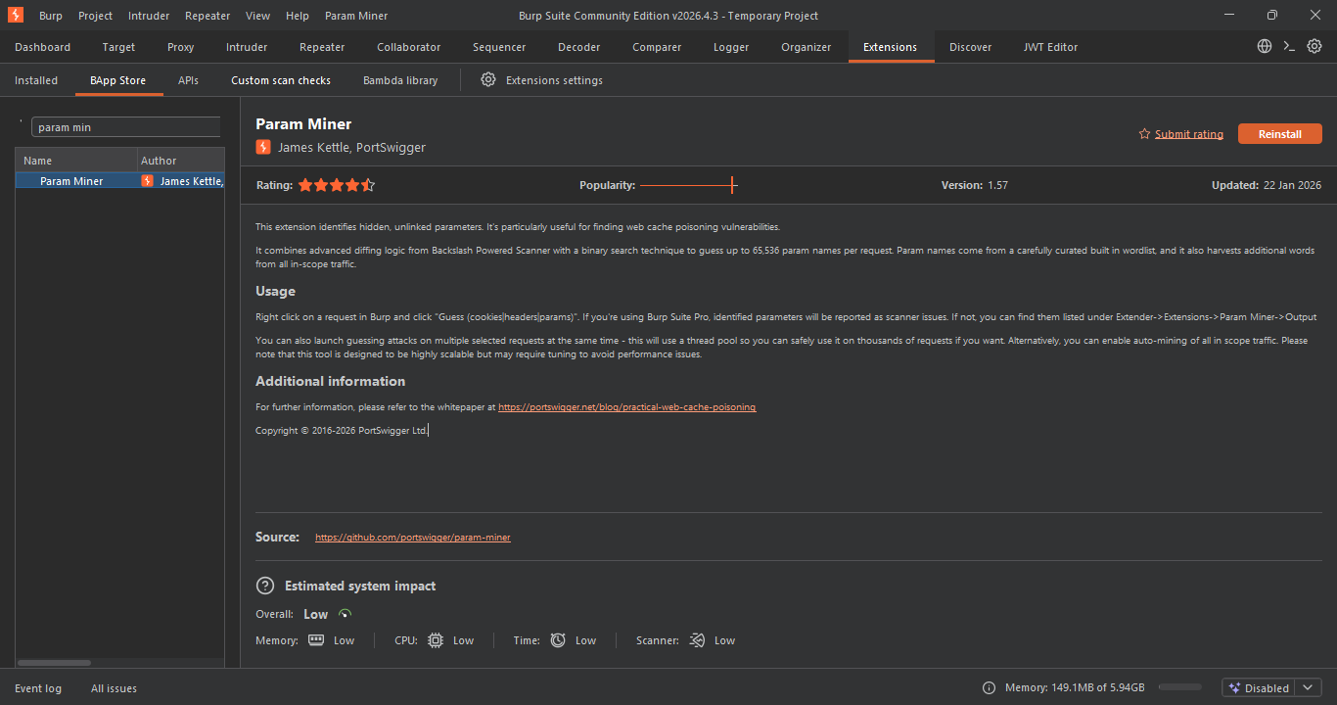Image resolution: width=1337 pixels, height=705 pixels.
Task: Open the Organizer tab
Action: click(x=807, y=47)
